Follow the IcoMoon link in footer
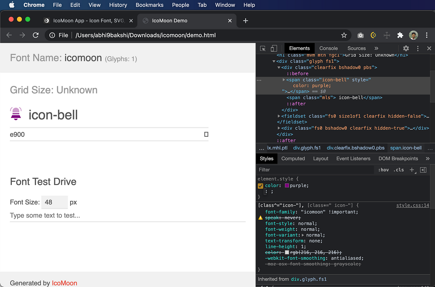 click(64, 283)
